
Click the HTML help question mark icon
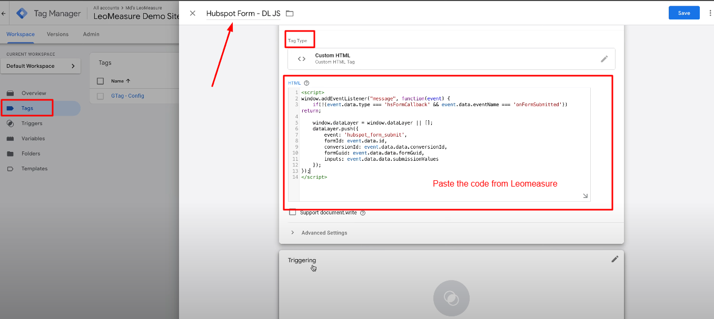tap(306, 83)
